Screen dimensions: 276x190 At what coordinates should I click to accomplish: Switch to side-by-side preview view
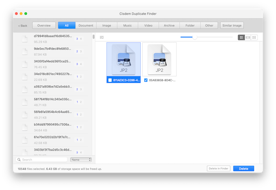[x=248, y=37]
